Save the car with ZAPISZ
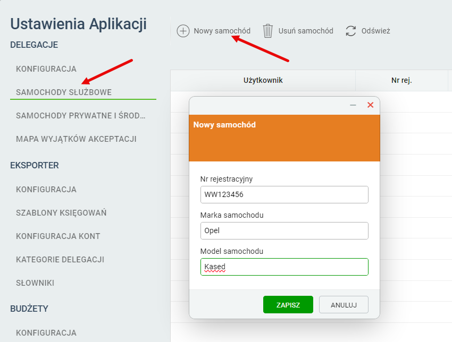The width and height of the screenshot is (452, 342). [288, 305]
